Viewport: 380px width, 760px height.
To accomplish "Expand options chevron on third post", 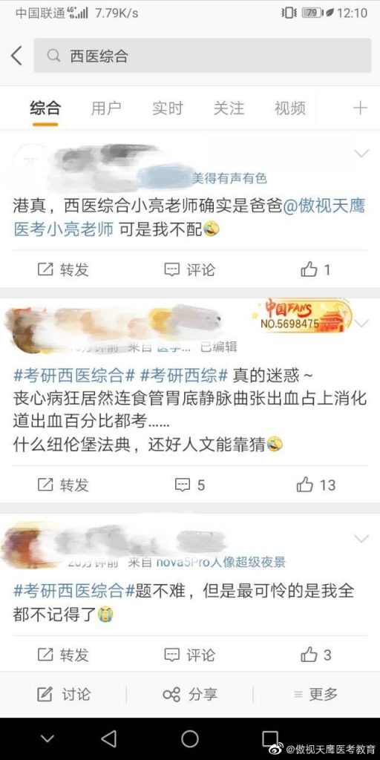I will point(361,539).
